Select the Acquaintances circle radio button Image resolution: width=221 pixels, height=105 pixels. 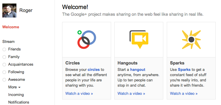pyautogui.click(x=4, y=64)
